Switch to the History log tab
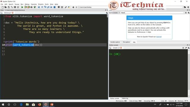The image size is (190, 107). point(125,98)
